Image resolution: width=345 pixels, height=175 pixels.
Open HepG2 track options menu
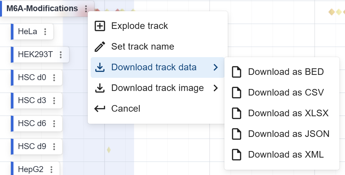coord(51,170)
